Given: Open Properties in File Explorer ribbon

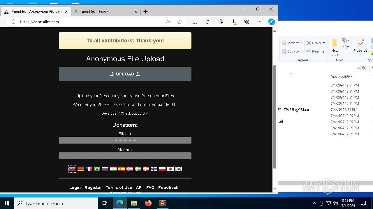Looking at the screenshot, I should click(x=361, y=46).
